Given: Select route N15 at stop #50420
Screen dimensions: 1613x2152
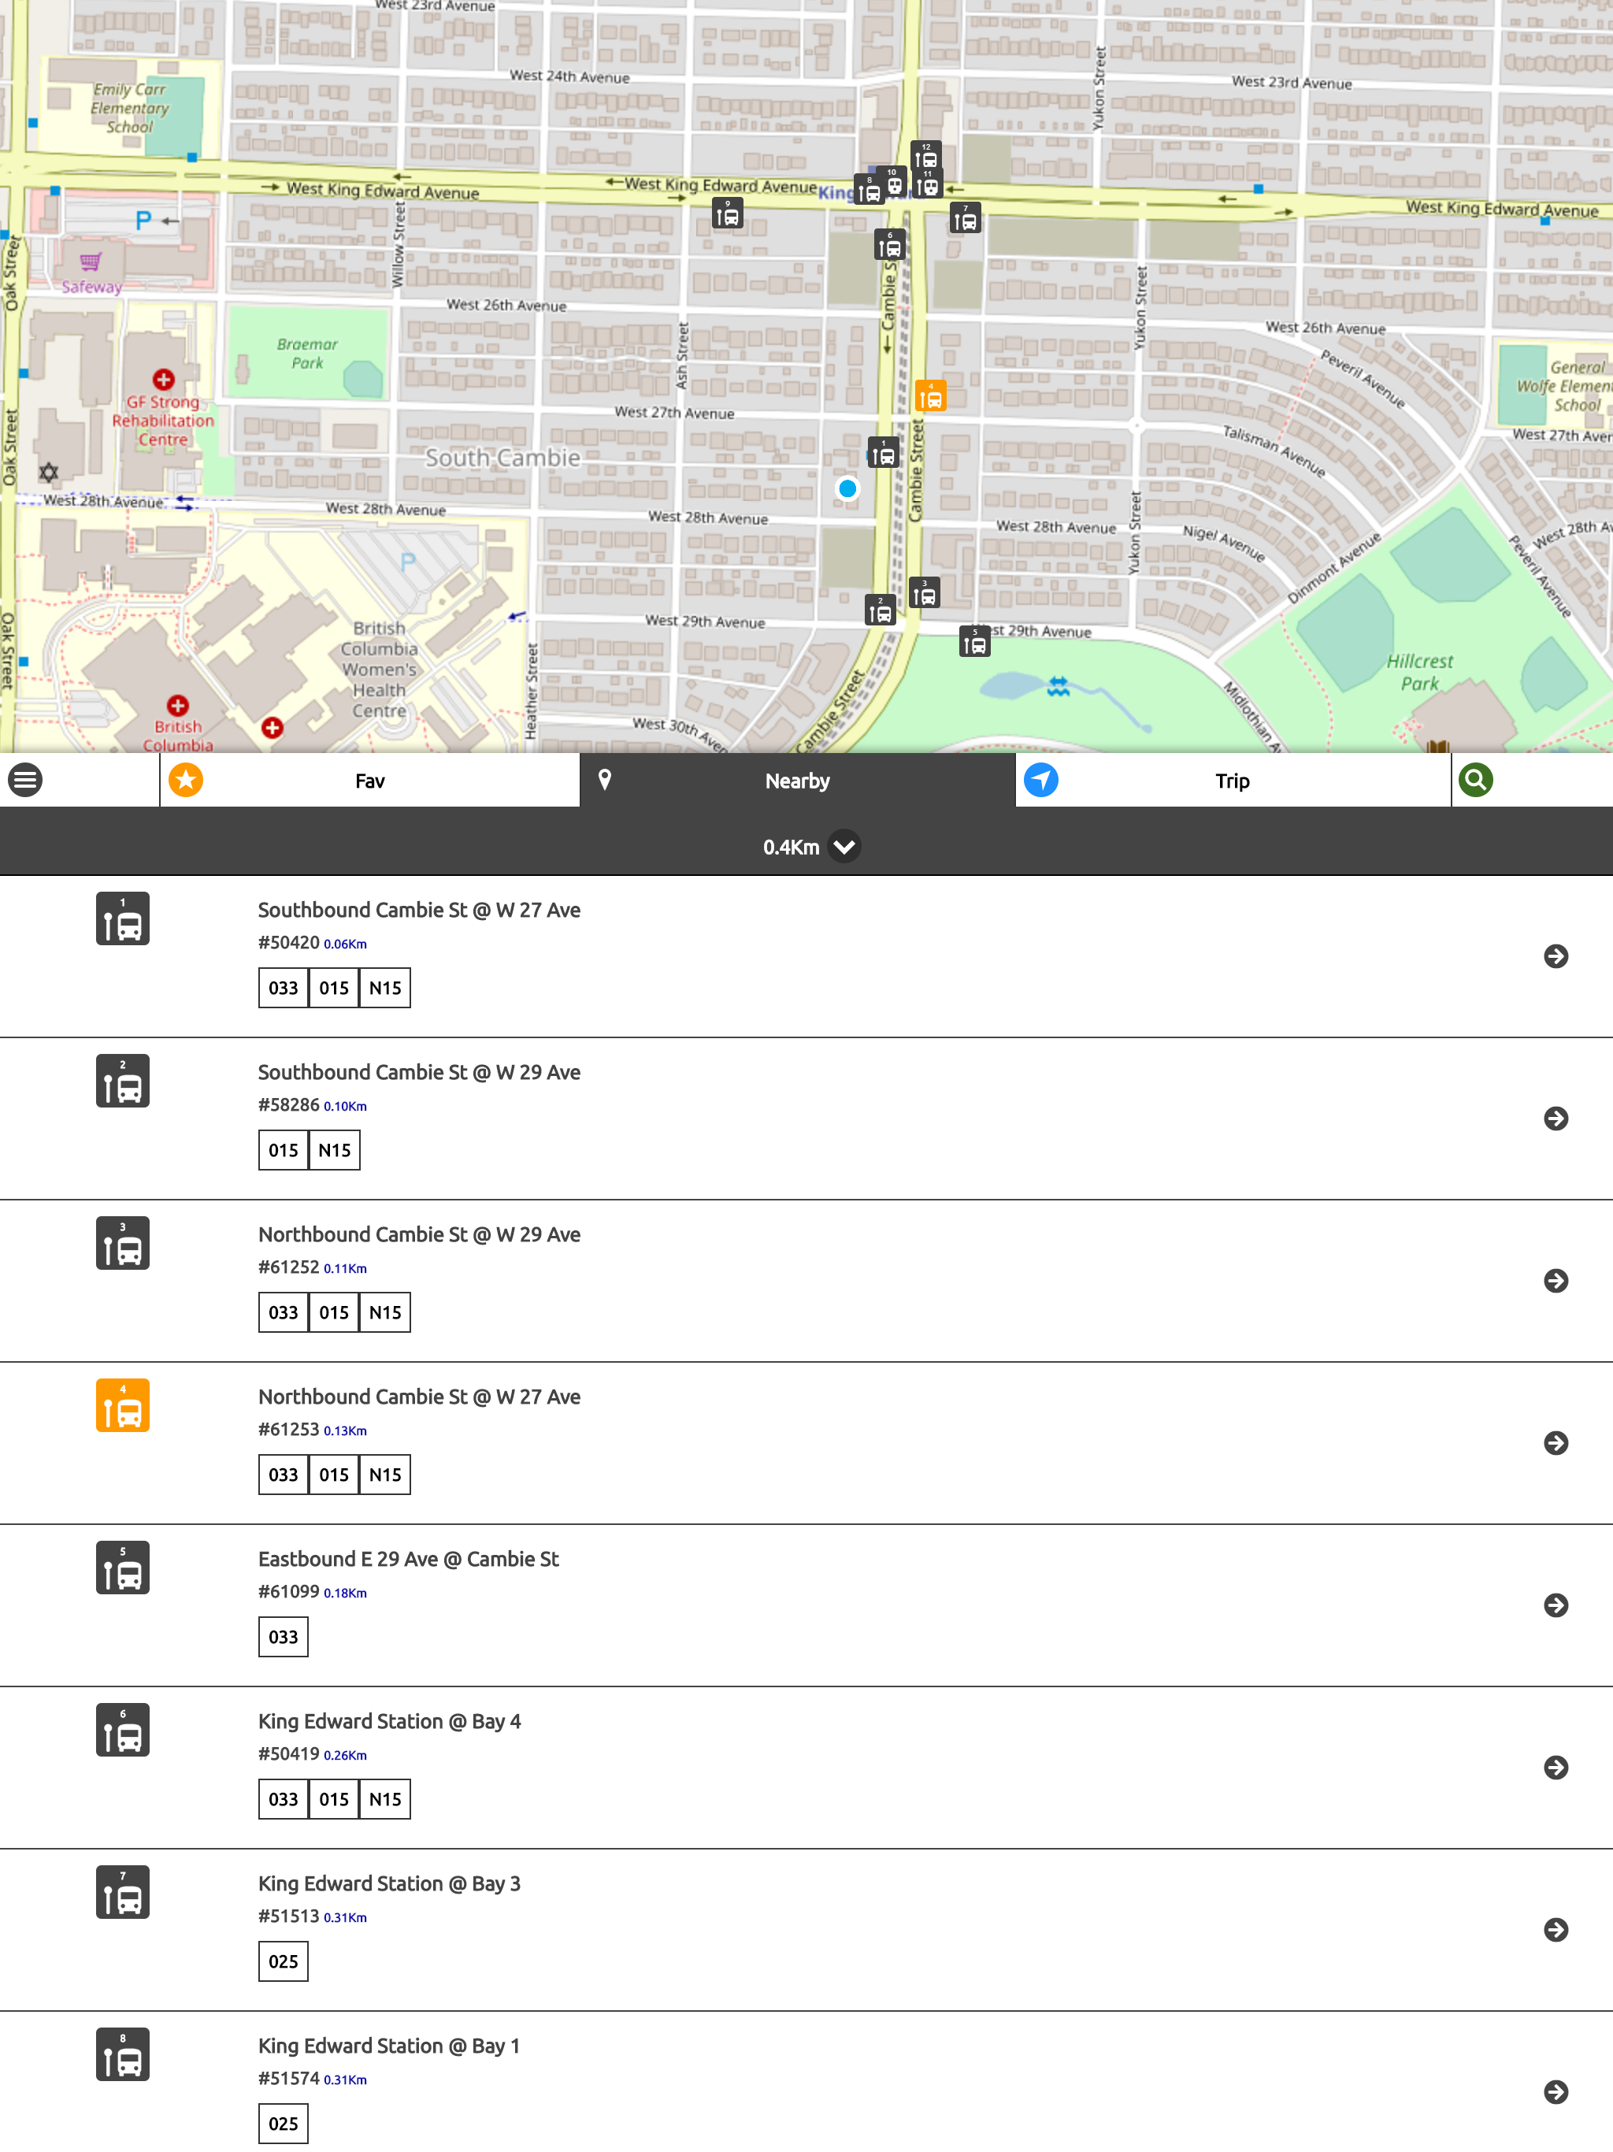Looking at the screenshot, I should click(385, 989).
